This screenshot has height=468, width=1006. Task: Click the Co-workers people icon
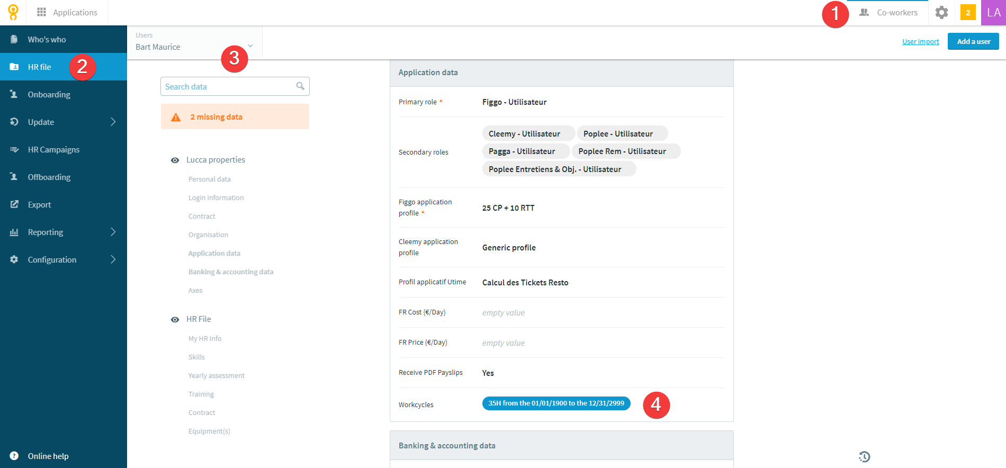864,12
